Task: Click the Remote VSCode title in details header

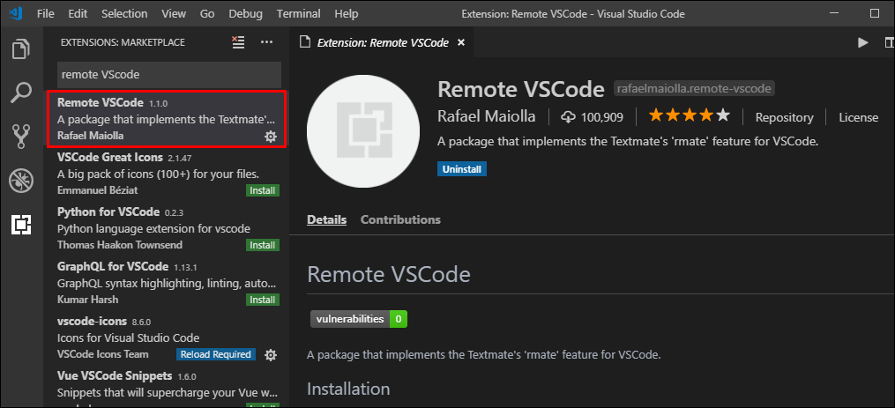Action: [x=520, y=88]
